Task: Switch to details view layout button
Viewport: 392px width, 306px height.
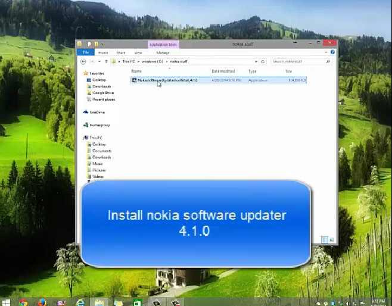Action: pyautogui.click(x=325, y=240)
